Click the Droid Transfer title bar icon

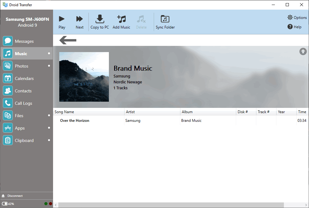tap(5, 5)
